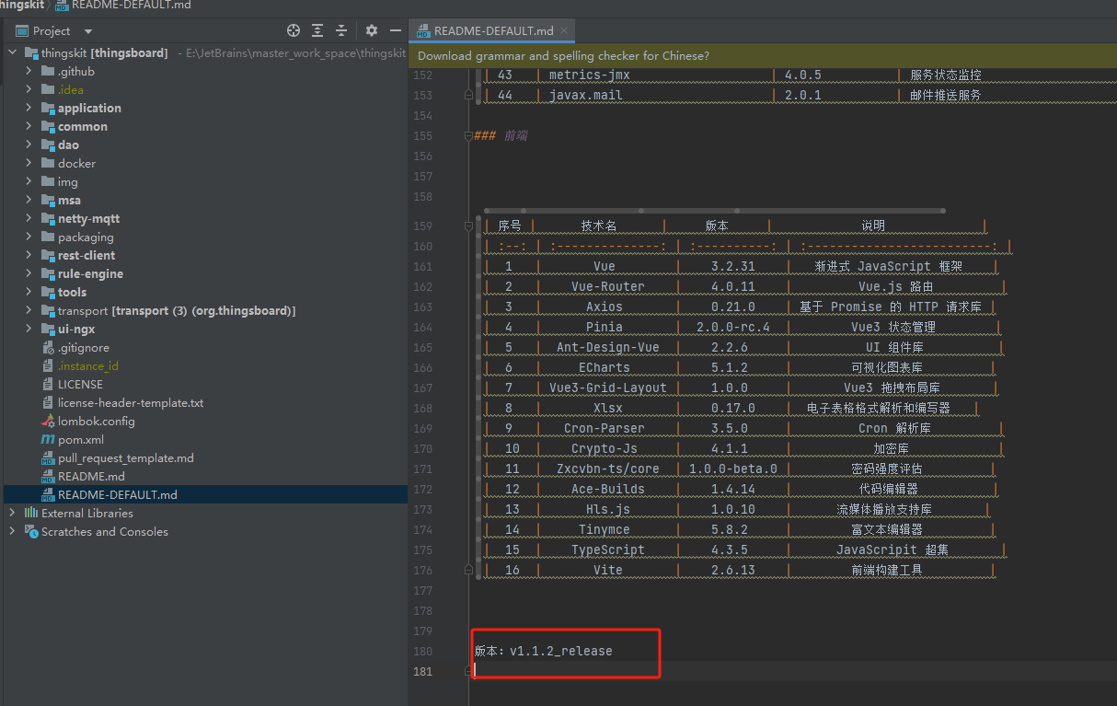1117x706 pixels.
Task: Select the application folder icon
Action: point(48,108)
